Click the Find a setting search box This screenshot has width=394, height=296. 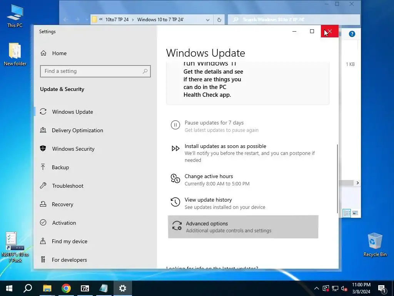[x=95, y=71]
